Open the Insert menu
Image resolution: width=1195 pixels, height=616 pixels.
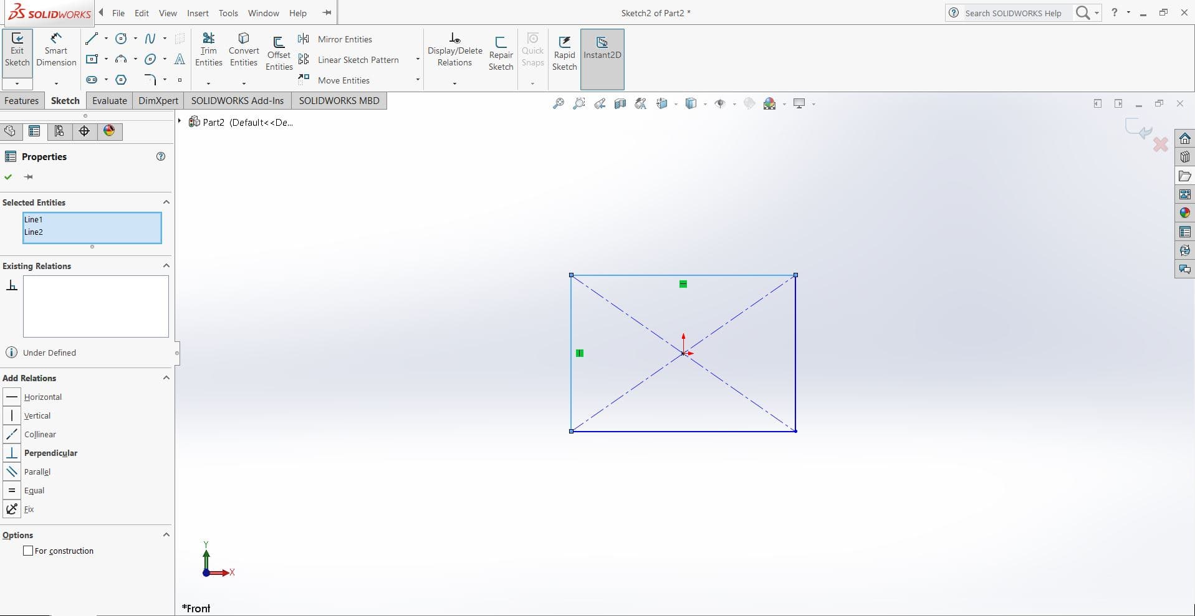198,13
